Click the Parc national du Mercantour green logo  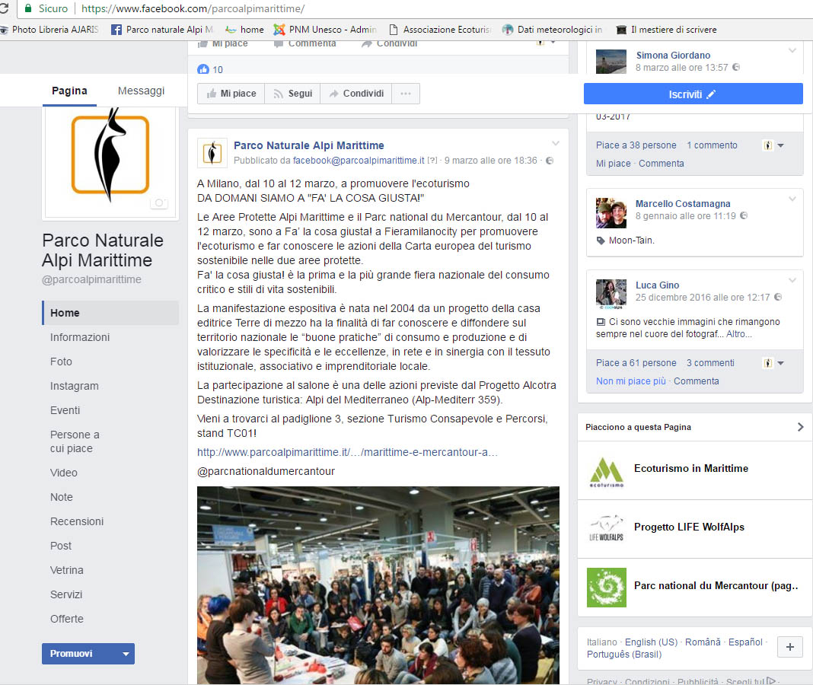coord(607,588)
